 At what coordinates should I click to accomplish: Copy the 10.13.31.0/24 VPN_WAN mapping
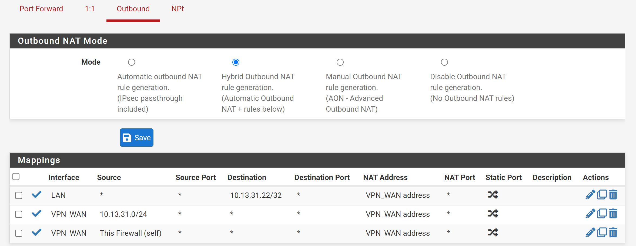coord(602,214)
